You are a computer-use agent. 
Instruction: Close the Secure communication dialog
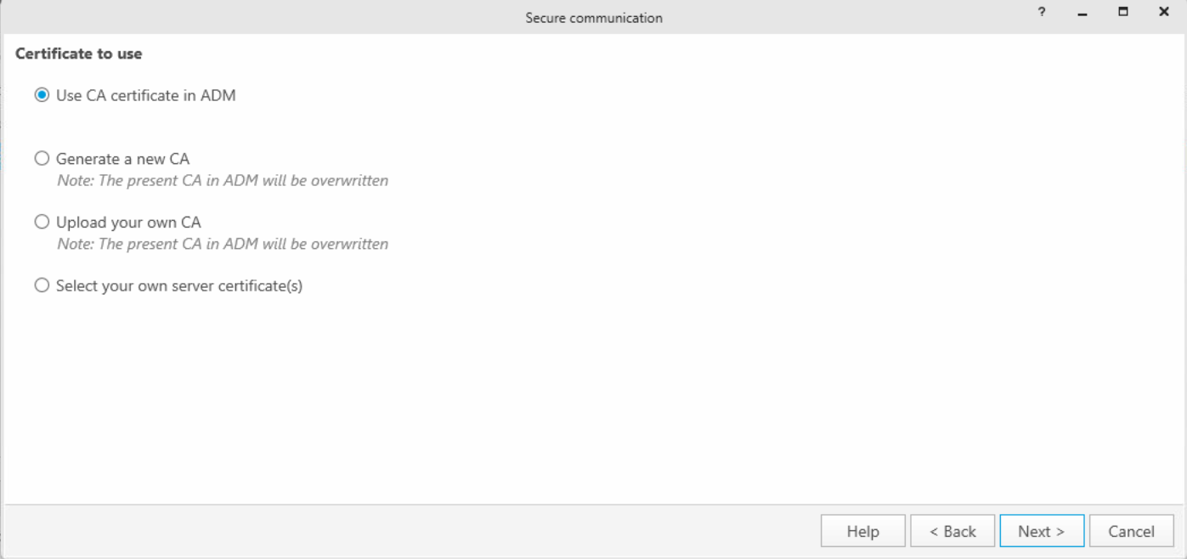pyautogui.click(x=1162, y=12)
